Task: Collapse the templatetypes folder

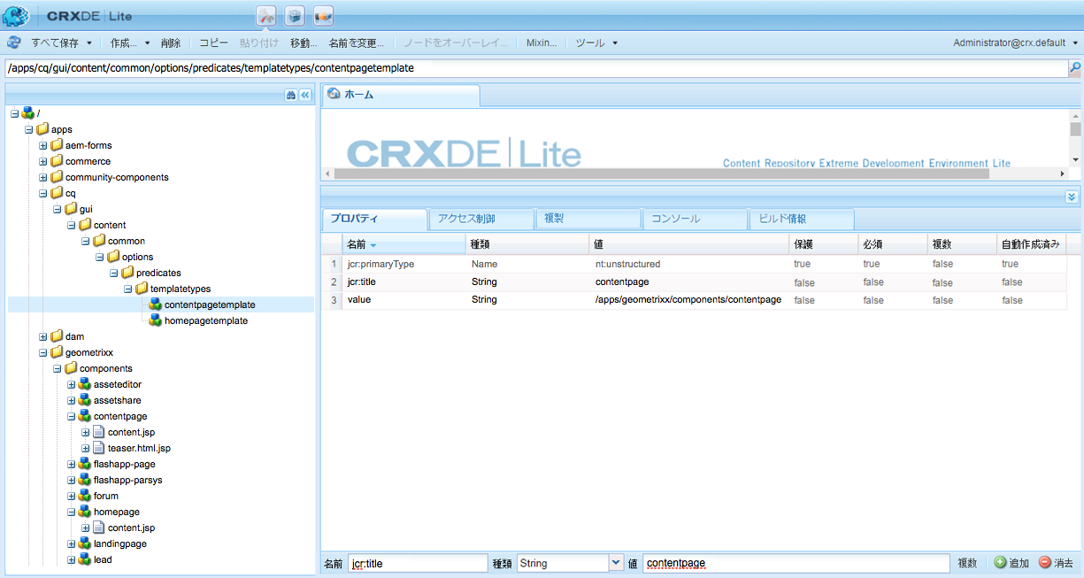Action: [x=128, y=289]
